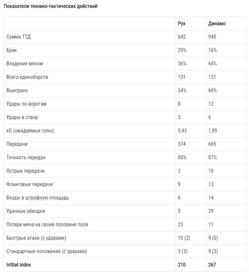Select the "Быстрые атаки (с ударами)" label
This screenshot has height=274, width=249.
(x=36, y=238)
